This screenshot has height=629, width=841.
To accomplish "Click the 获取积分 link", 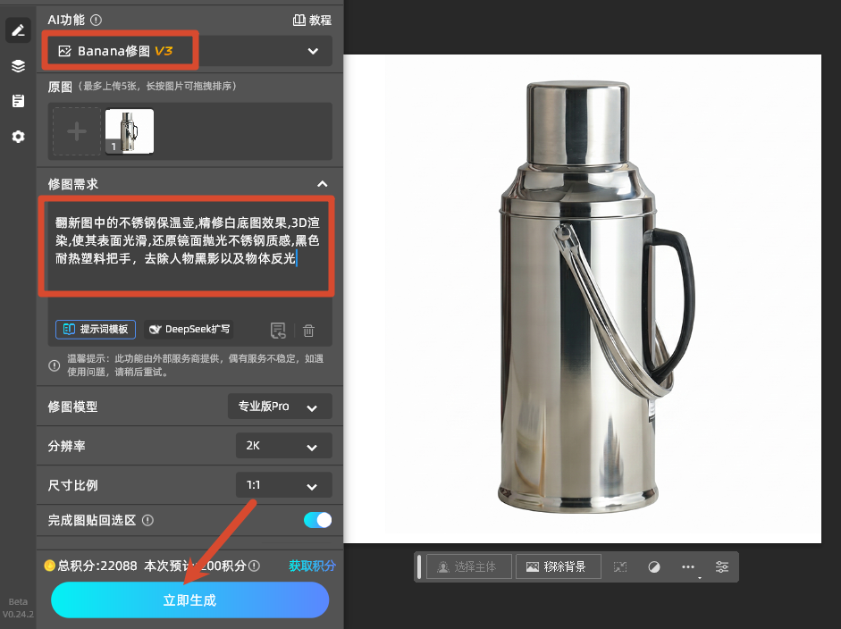I will coord(312,566).
